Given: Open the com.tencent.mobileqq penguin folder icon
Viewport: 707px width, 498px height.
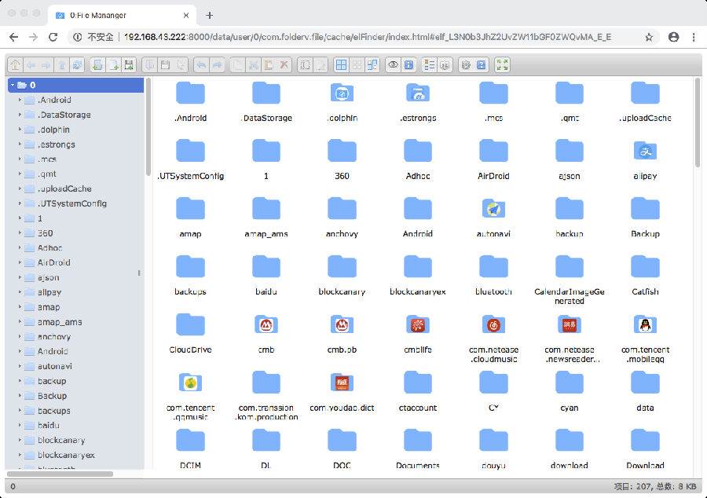Looking at the screenshot, I should (645, 324).
